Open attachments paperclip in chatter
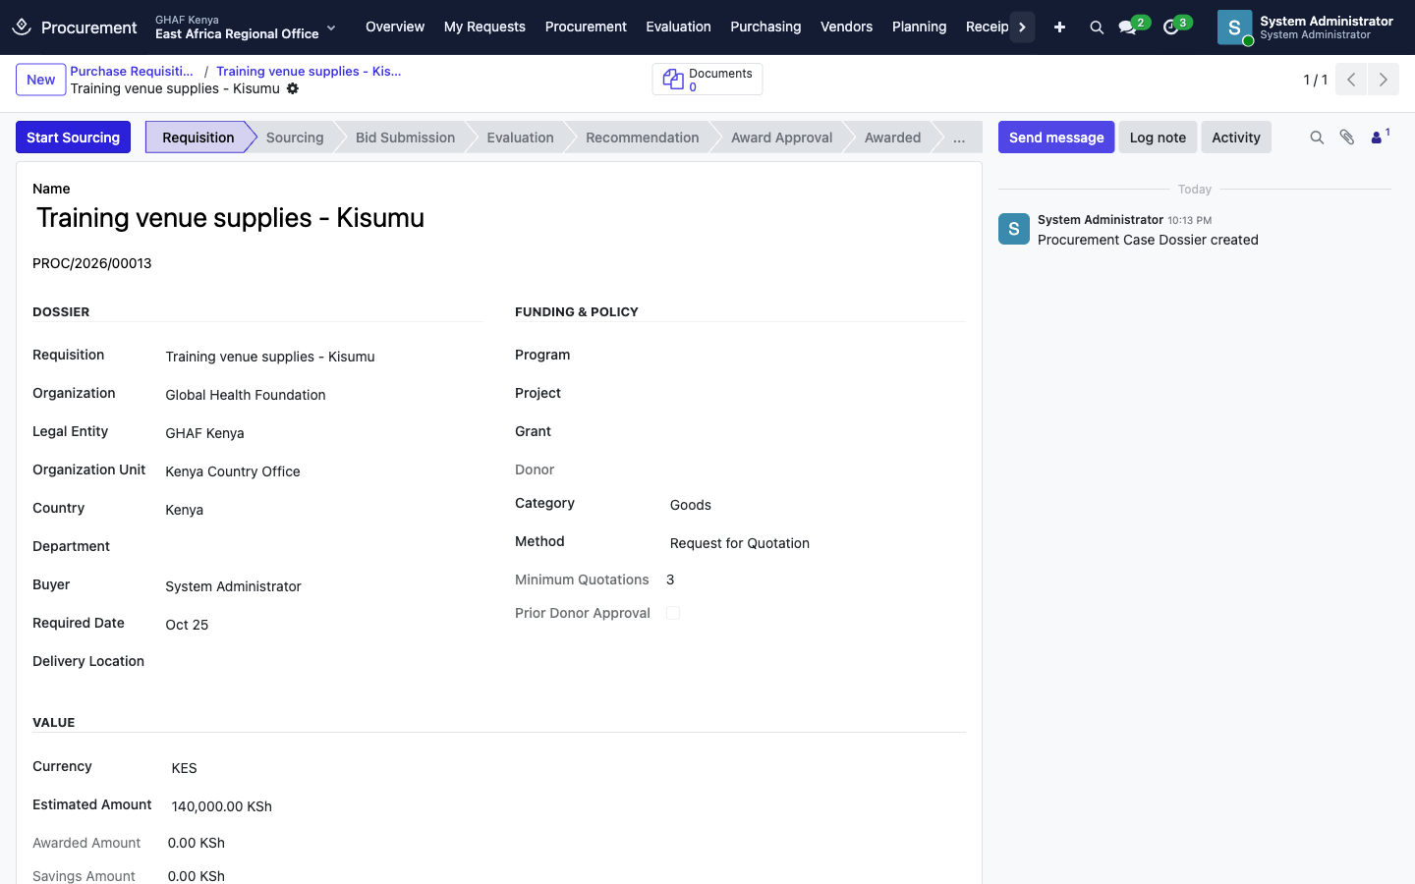The image size is (1415, 884). click(x=1347, y=138)
